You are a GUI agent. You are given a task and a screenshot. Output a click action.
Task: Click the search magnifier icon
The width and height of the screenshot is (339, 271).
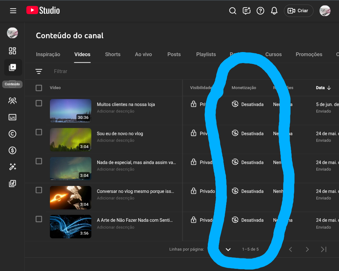click(x=233, y=11)
